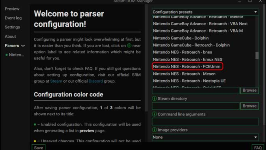Choose Nintendo GameCube - Retroarch - Dolphin preset
This screenshot has height=150, width=266.
click(191, 45)
